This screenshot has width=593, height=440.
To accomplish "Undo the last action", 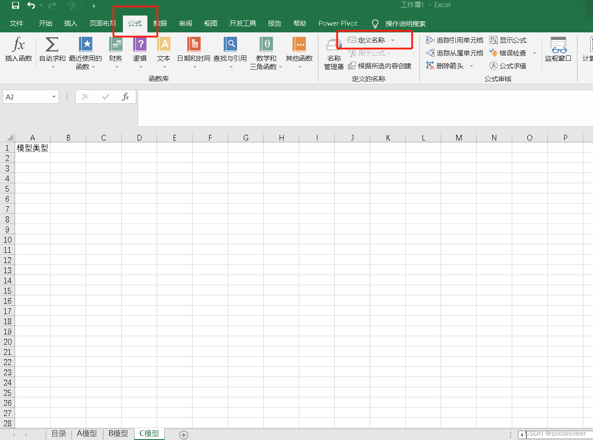I will tap(31, 5).
